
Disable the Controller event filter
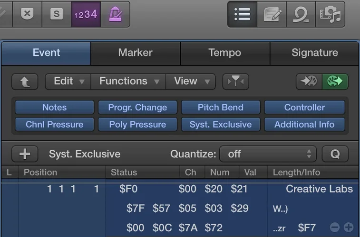[304, 107]
